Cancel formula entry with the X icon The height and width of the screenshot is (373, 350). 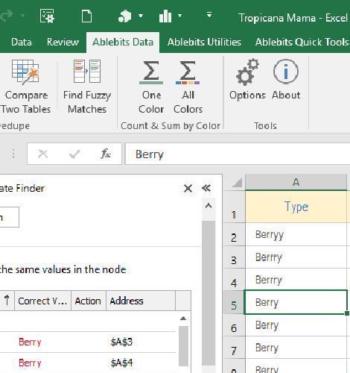pos(43,154)
